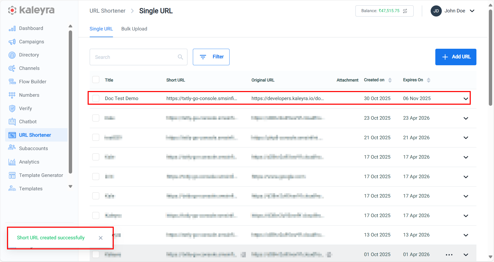Click page scroll-down arrow
Image resolution: width=494 pixels, height=262 pixels.
click(490, 257)
